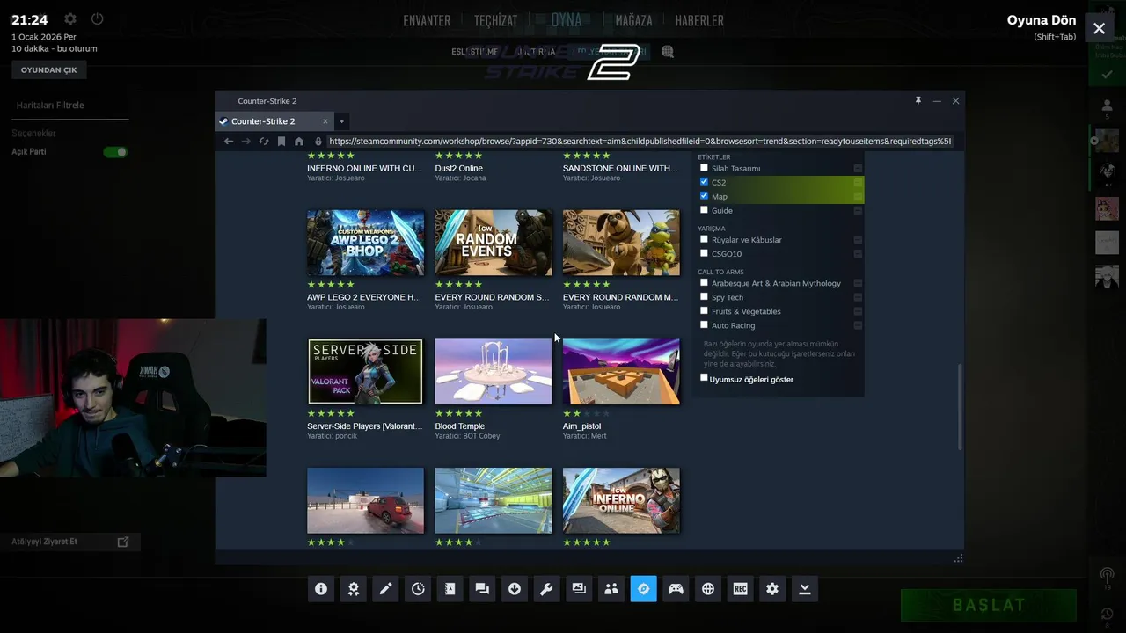Open the MAĞAZA menu tab
The height and width of the screenshot is (633, 1126).
633,20
